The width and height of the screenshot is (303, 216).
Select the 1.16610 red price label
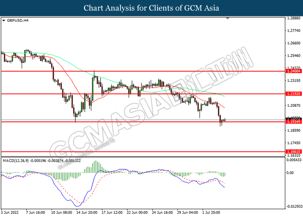pyautogui.click(x=294, y=152)
